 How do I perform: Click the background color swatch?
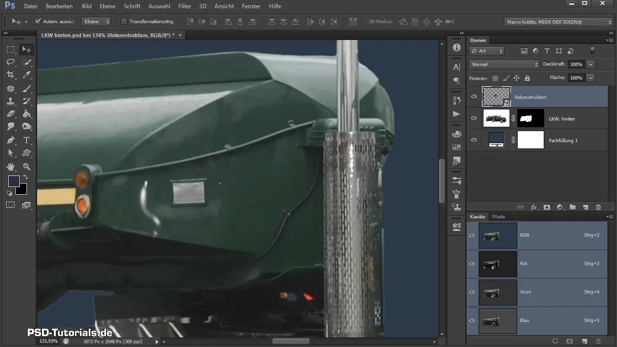click(x=23, y=190)
